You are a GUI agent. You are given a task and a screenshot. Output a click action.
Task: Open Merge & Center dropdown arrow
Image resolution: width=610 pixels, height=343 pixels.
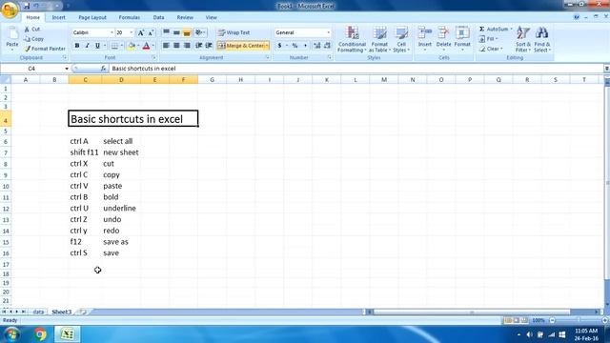point(267,46)
